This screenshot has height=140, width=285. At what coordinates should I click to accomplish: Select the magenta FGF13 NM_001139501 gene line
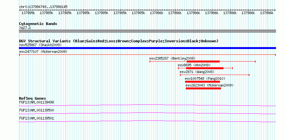tap(147, 121)
